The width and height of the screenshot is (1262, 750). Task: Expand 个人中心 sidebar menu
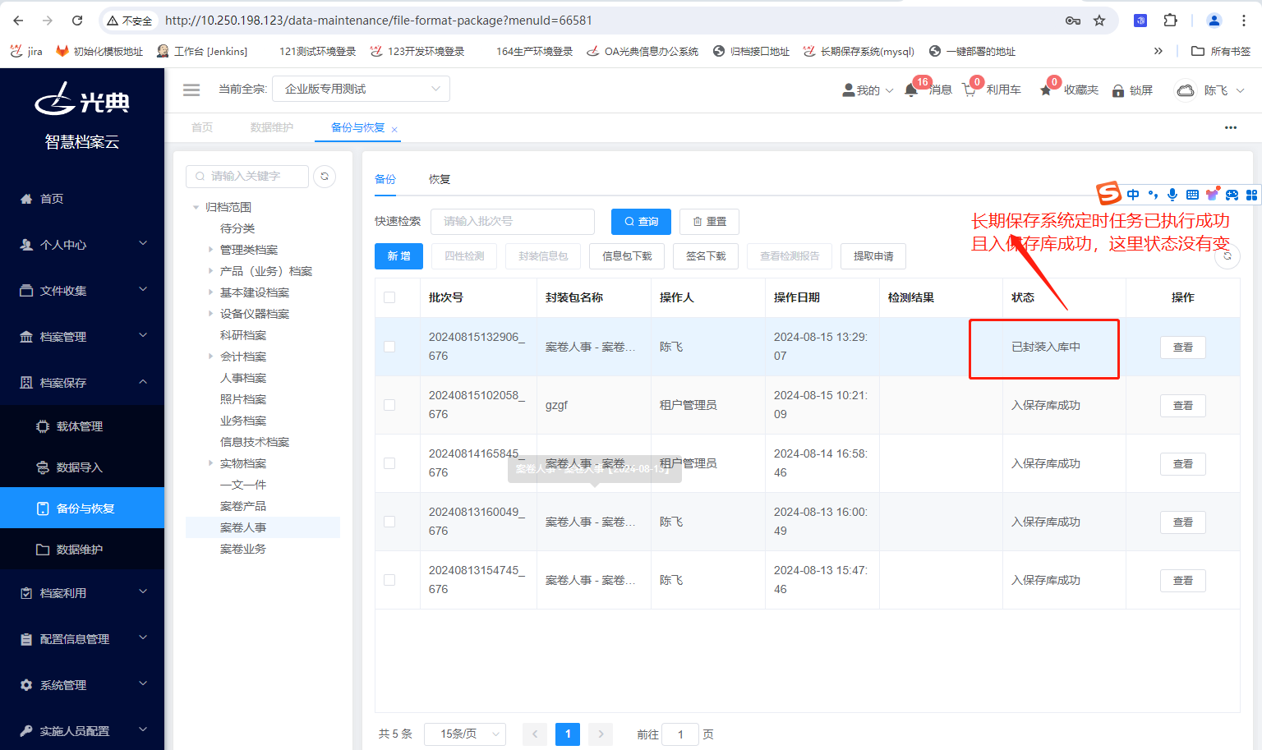82,245
